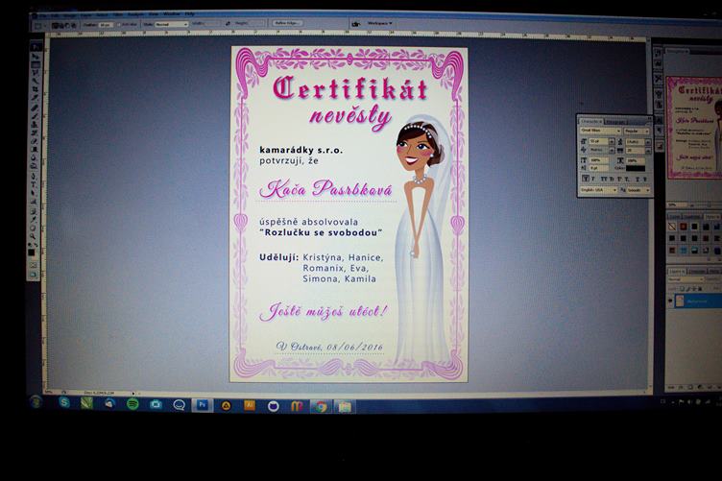
Task: Swap width and height in options bar
Action: click(x=227, y=23)
